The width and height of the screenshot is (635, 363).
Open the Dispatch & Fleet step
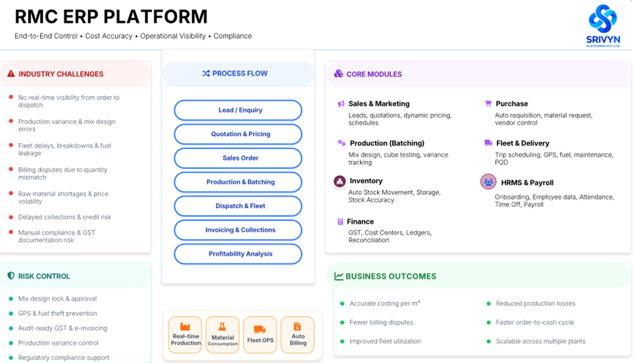(x=238, y=206)
